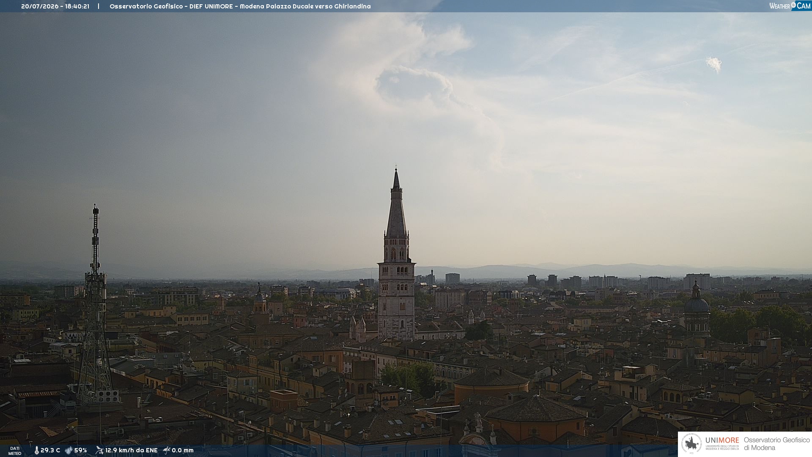Click the Osservatorio Geofisico di Modena caption
This screenshot has height=457, width=812.
[776, 444]
